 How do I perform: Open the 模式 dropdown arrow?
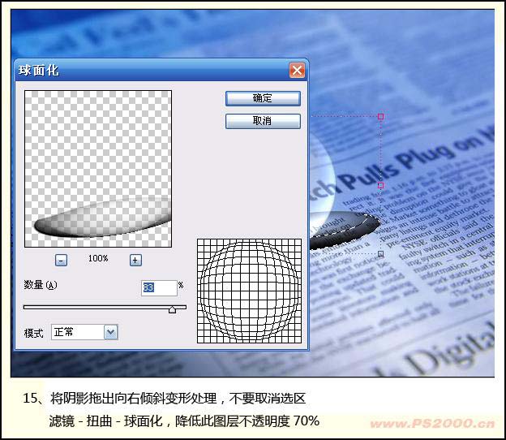[110, 332]
